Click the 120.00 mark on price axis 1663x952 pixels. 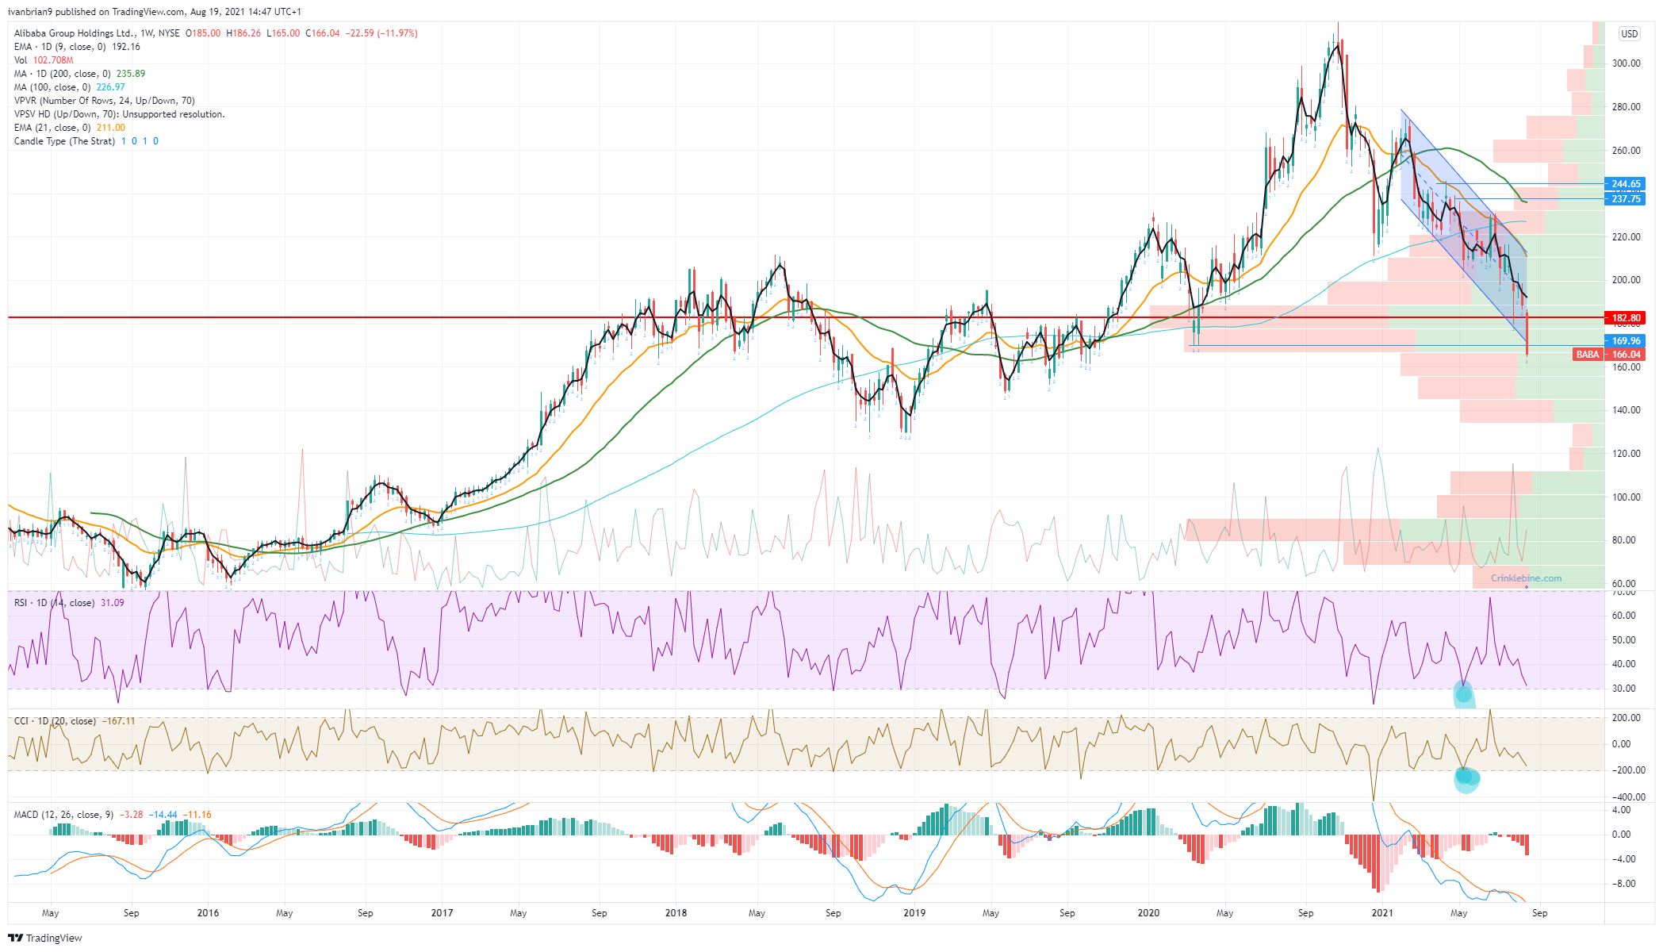pyautogui.click(x=1627, y=454)
